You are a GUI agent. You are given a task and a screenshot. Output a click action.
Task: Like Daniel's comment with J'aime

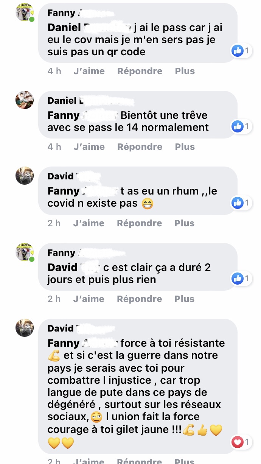point(89,147)
